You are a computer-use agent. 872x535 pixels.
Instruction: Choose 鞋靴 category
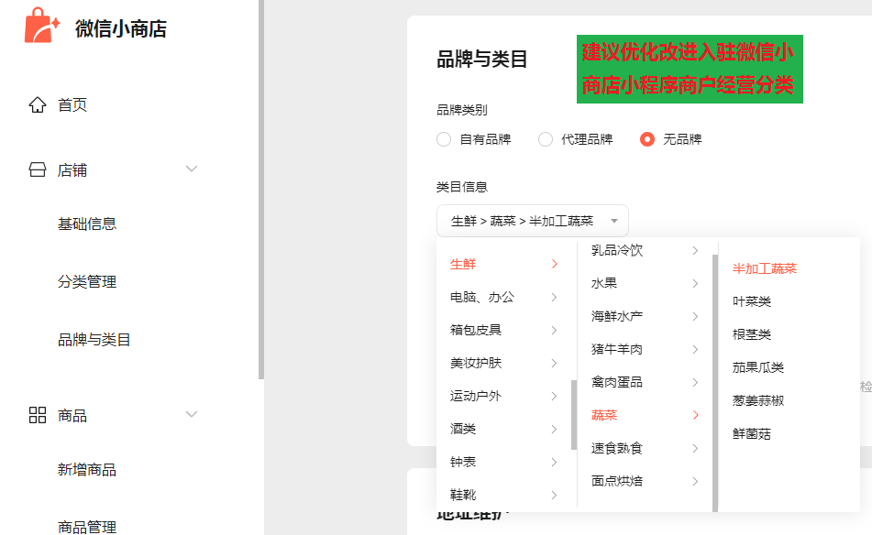pyautogui.click(x=463, y=495)
